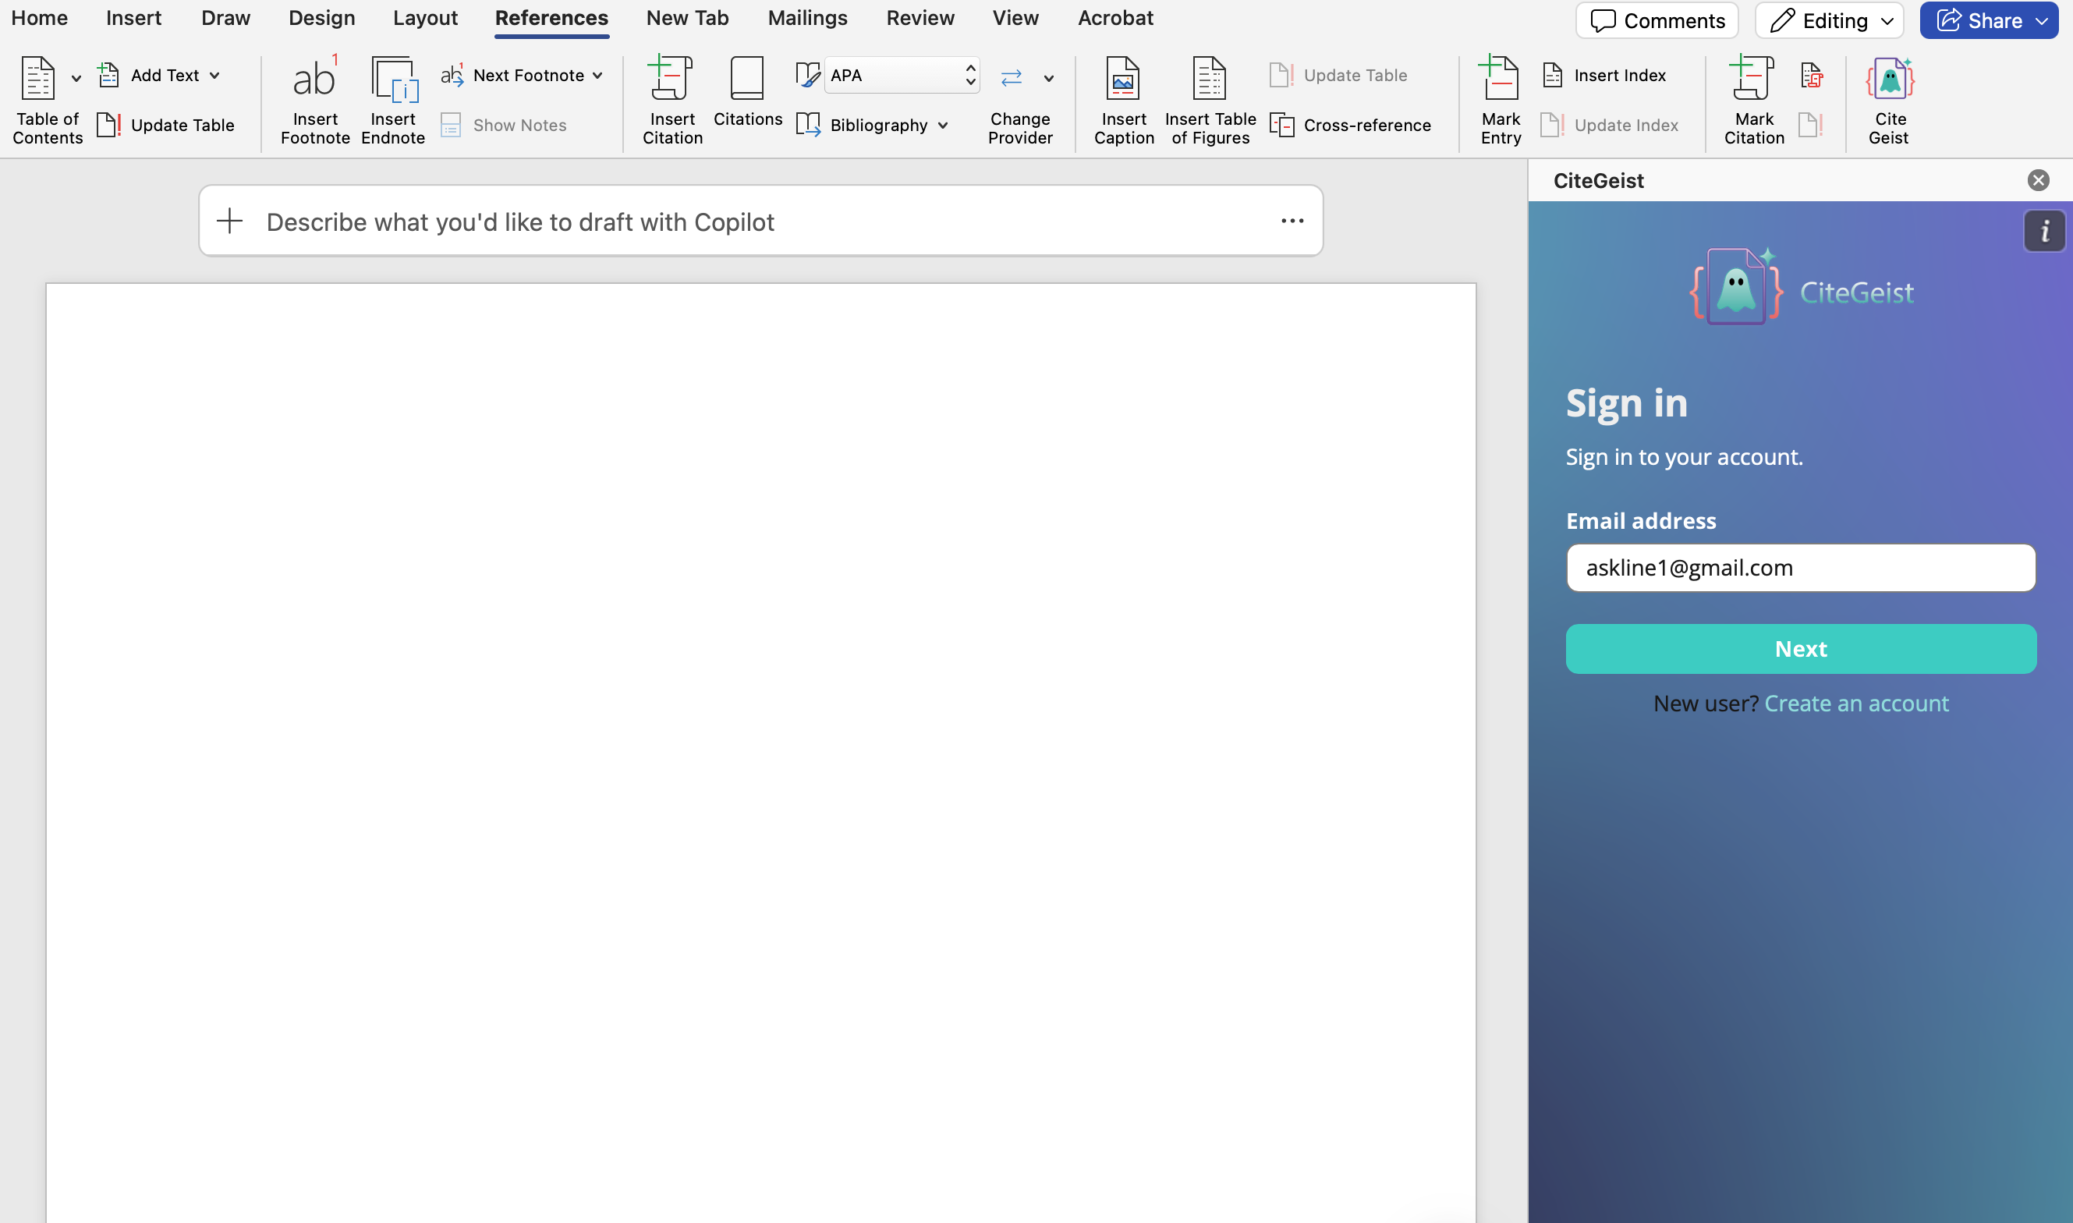The width and height of the screenshot is (2073, 1223).
Task: Click the Insert Endnote icon
Action: [x=394, y=79]
